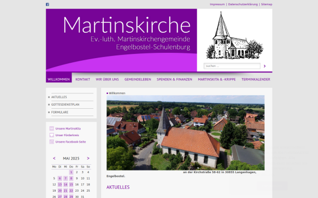Screen dimensions: 318x198
Task: Follow the 'Unsere MartinsKita' link
Action: [68, 128]
